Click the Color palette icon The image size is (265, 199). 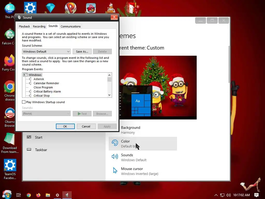[x=115, y=143]
